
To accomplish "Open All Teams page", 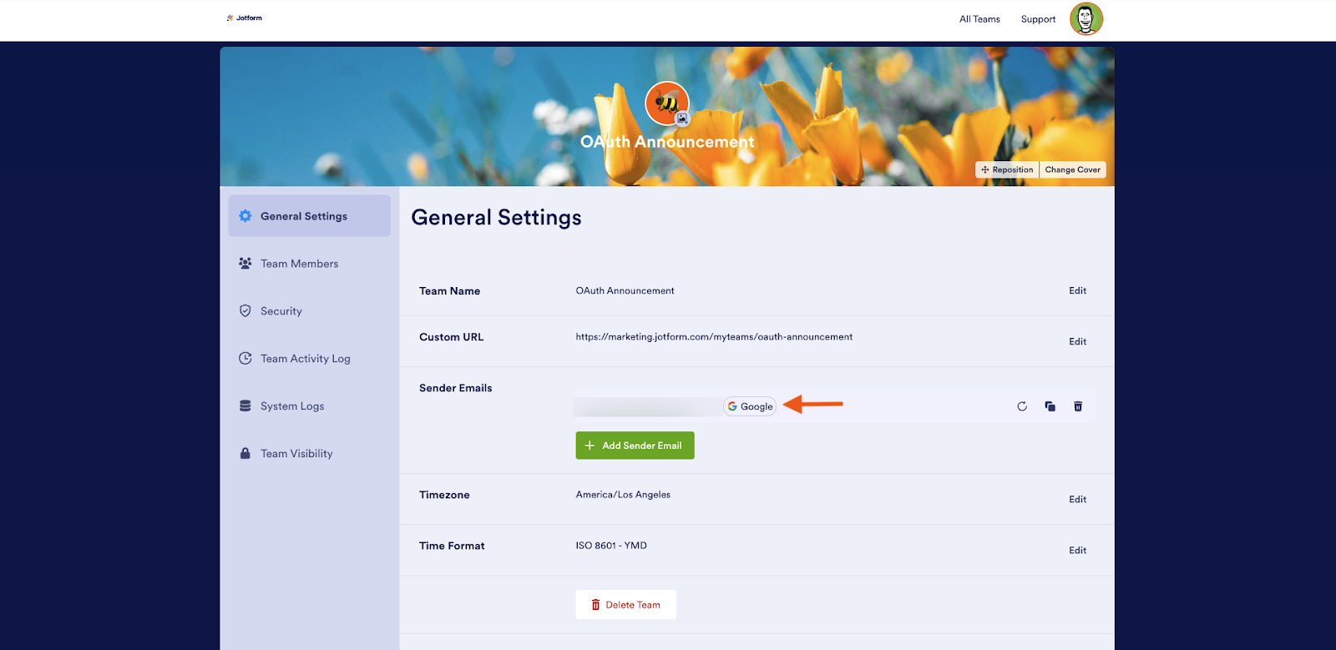I will coord(979,19).
